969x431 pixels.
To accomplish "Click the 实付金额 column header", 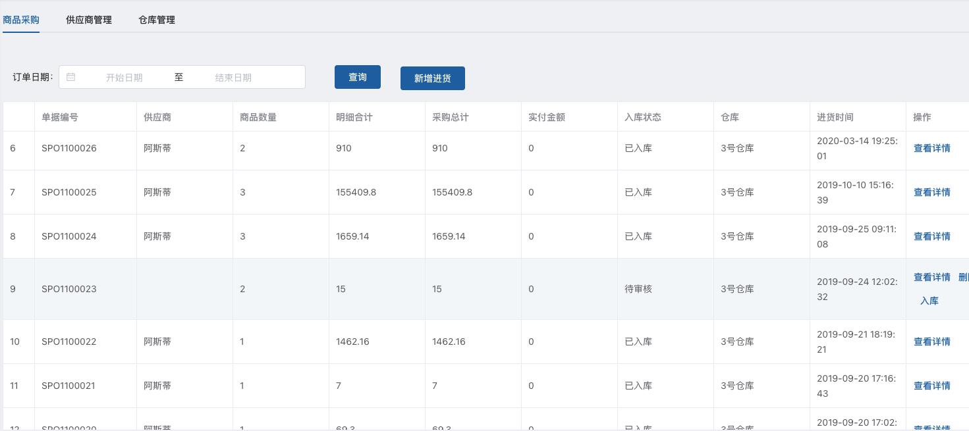I will [x=547, y=116].
